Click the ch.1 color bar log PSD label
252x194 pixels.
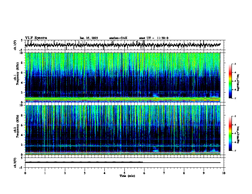click(238, 83)
